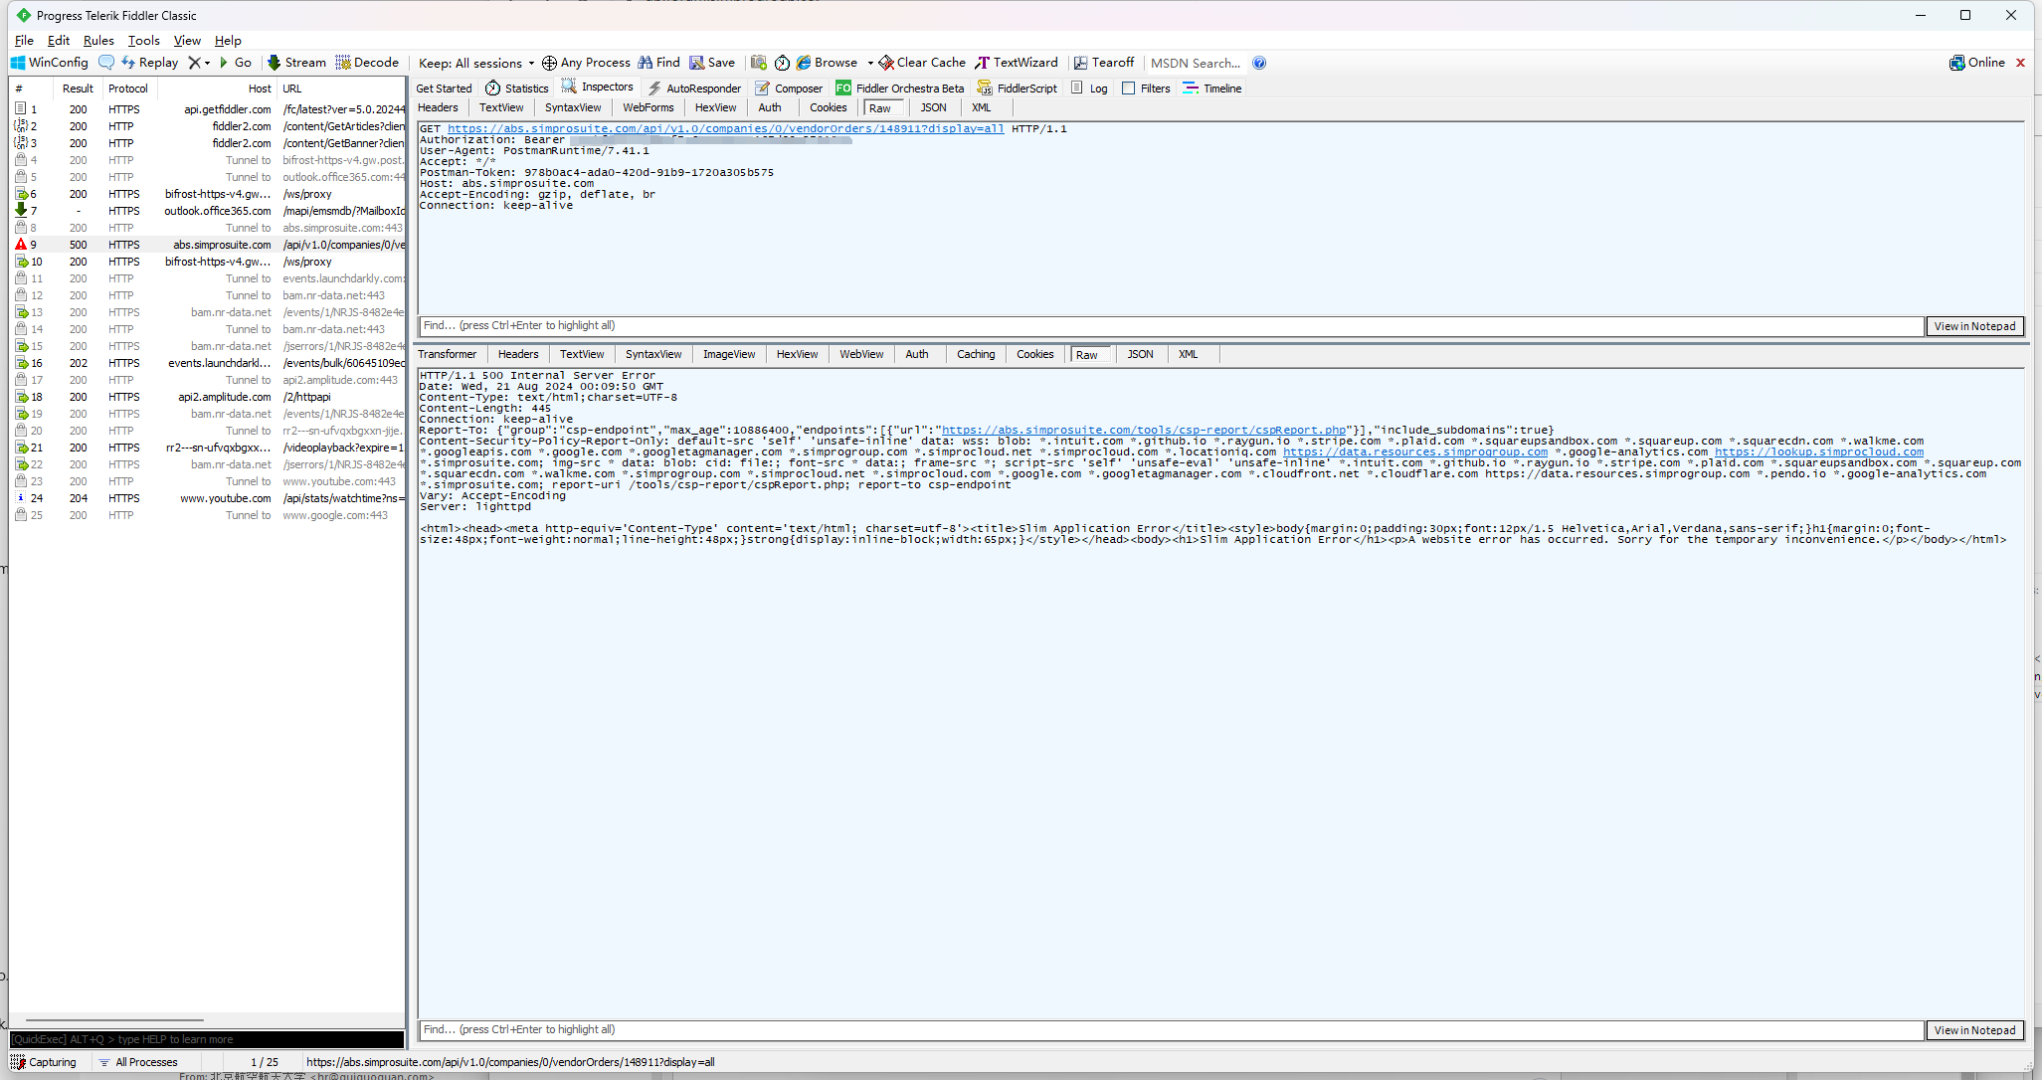Click the Any Process target icon
The height and width of the screenshot is (1080, 2042).
[x=549, y=63]
